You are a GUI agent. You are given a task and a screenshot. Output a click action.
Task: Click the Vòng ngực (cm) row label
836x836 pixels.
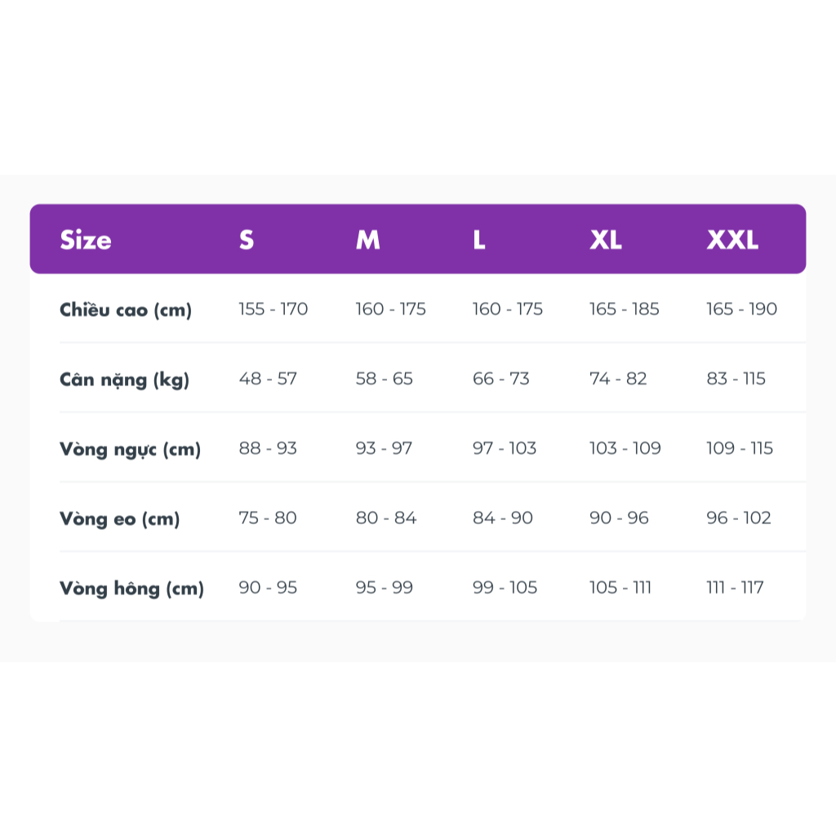[x=130, y=449]
